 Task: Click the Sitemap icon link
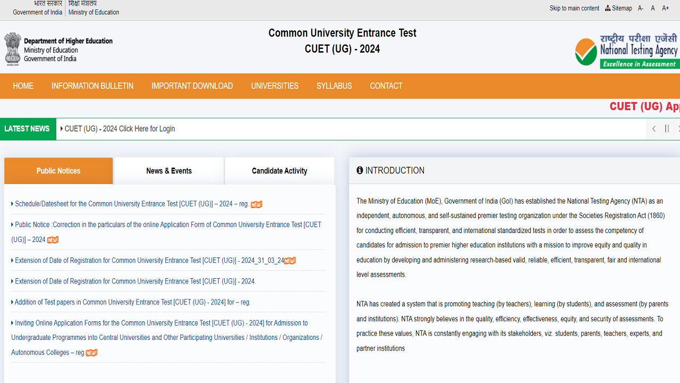pos(618,8)
